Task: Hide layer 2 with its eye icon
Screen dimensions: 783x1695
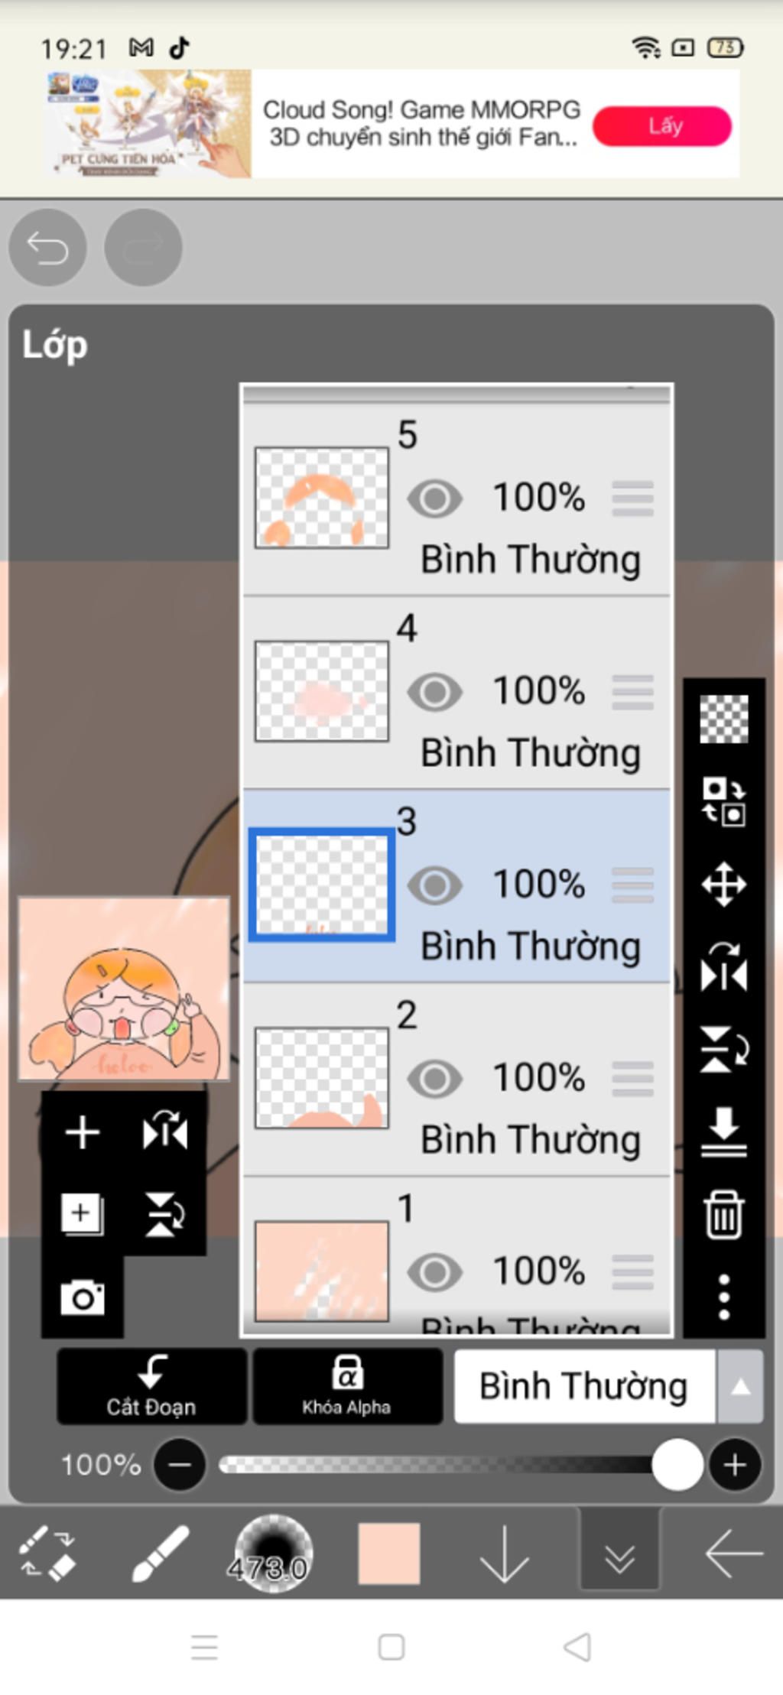Action: pos(434,1078)
